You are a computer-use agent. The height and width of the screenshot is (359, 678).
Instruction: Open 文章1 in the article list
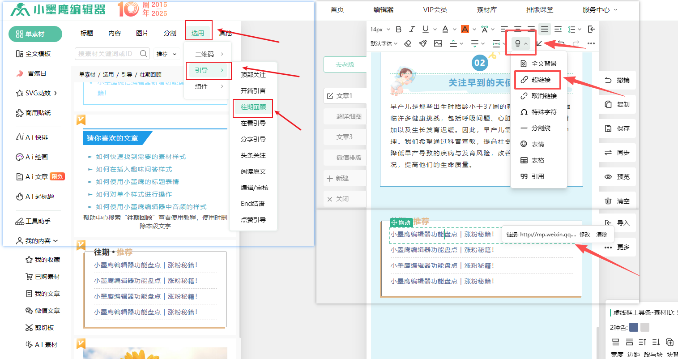click(345, 96)
